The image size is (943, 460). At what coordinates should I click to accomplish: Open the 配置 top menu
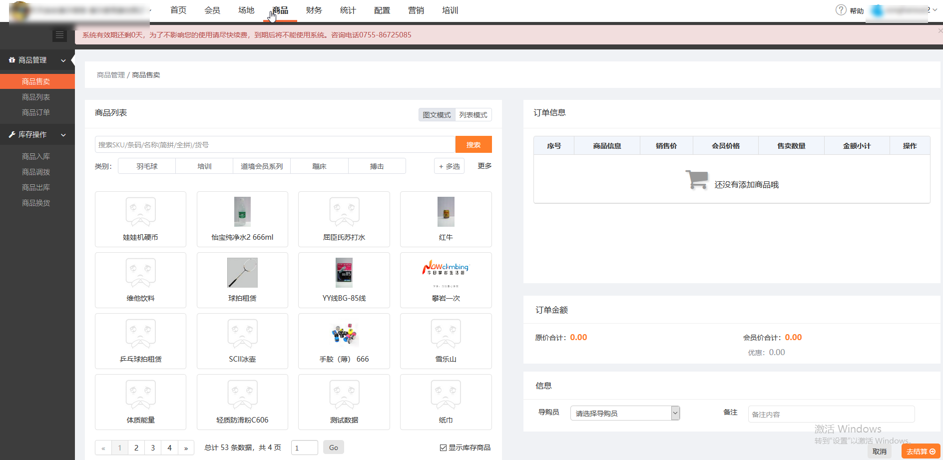click(x=382, y=10)
